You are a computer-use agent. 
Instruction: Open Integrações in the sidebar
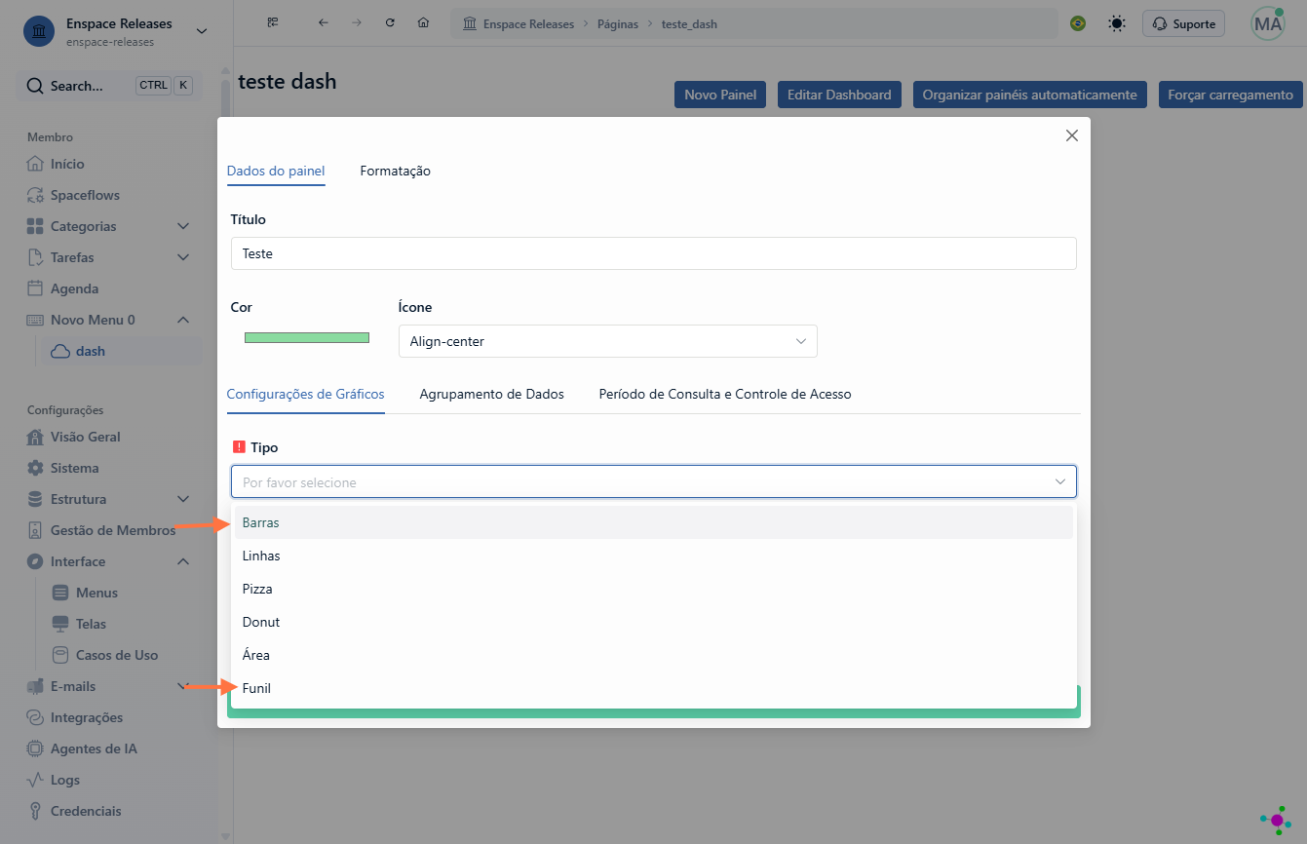[x=87, y=717]
